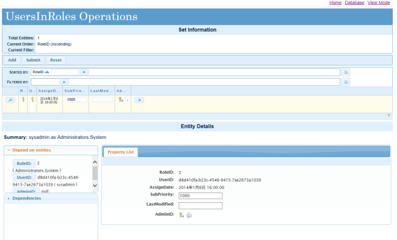The width and height of the screenshot is (397, 240).
Task: Open the row details magnifier button
Action: (x=10, y=100)
